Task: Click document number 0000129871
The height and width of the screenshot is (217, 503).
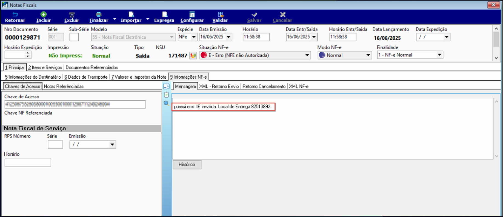Action: tap(22, 38)
